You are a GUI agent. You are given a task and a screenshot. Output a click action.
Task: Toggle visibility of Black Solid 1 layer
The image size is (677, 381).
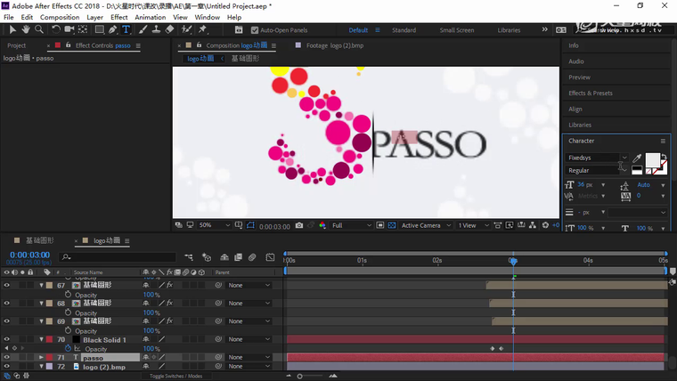[x=6, y=339]
